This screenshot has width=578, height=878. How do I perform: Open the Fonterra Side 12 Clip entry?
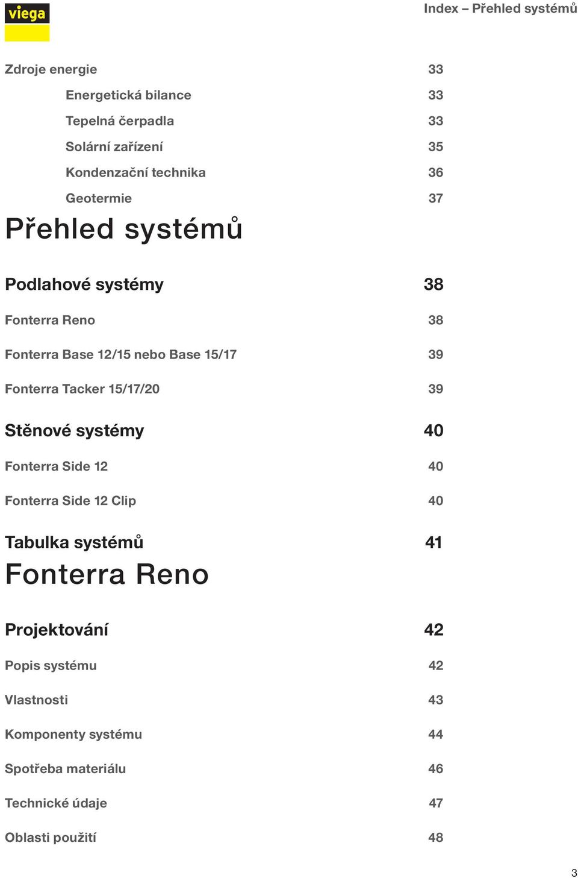(x=70, y=501)
